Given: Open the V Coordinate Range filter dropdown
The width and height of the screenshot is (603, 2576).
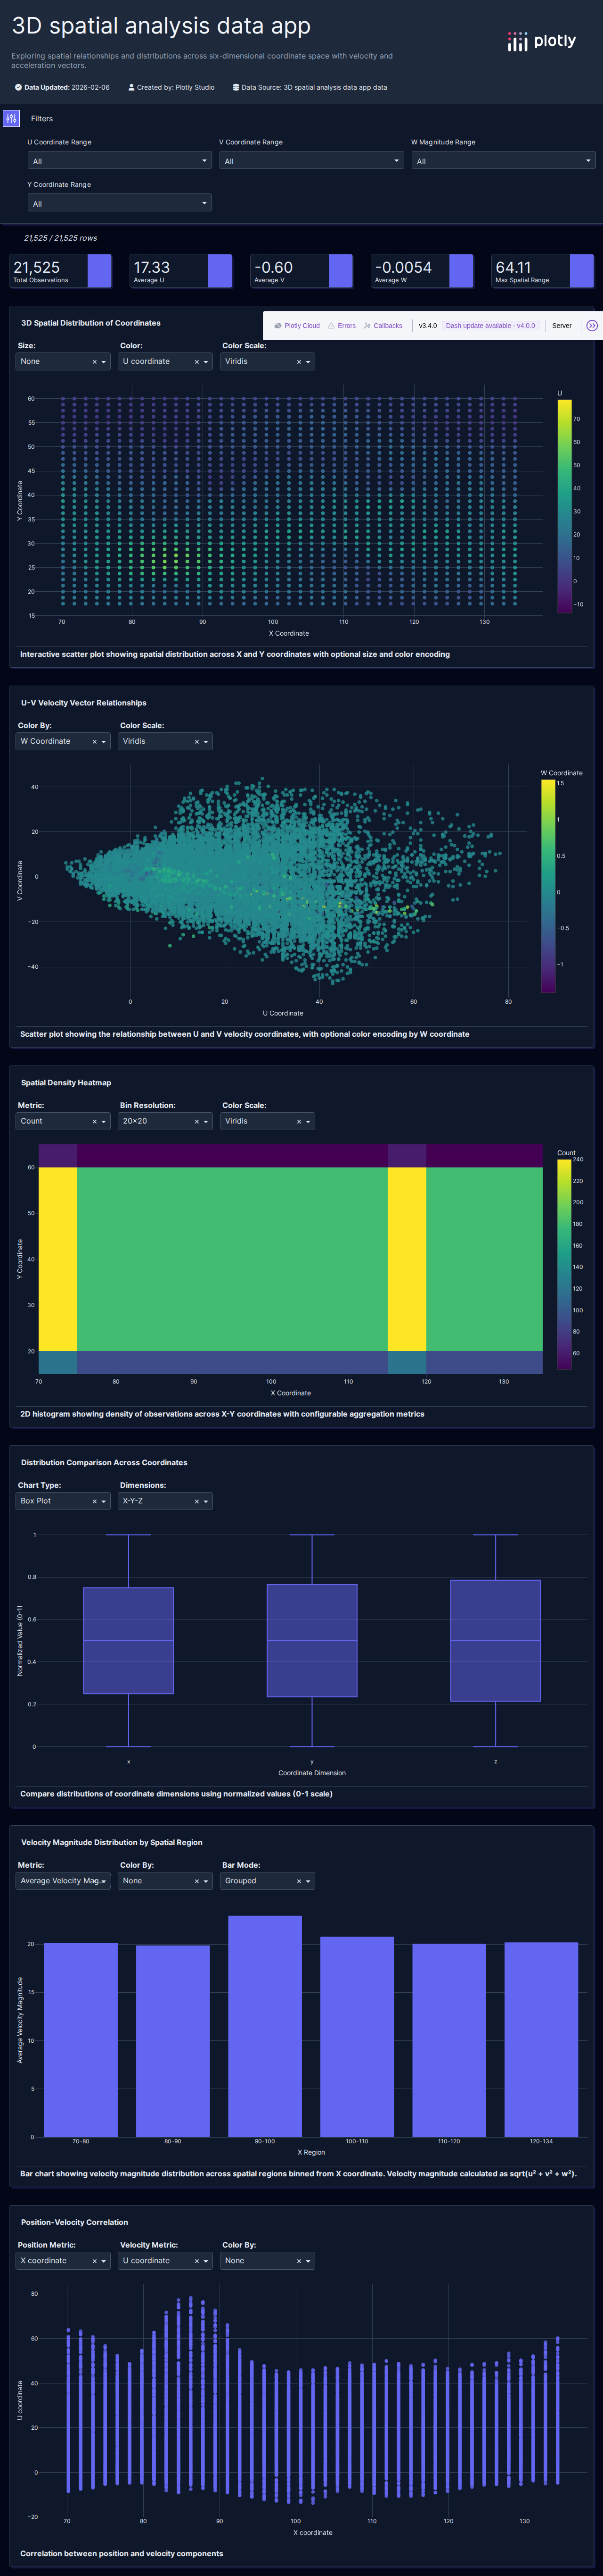Looking at the screenshot, I should coord(311,161).
